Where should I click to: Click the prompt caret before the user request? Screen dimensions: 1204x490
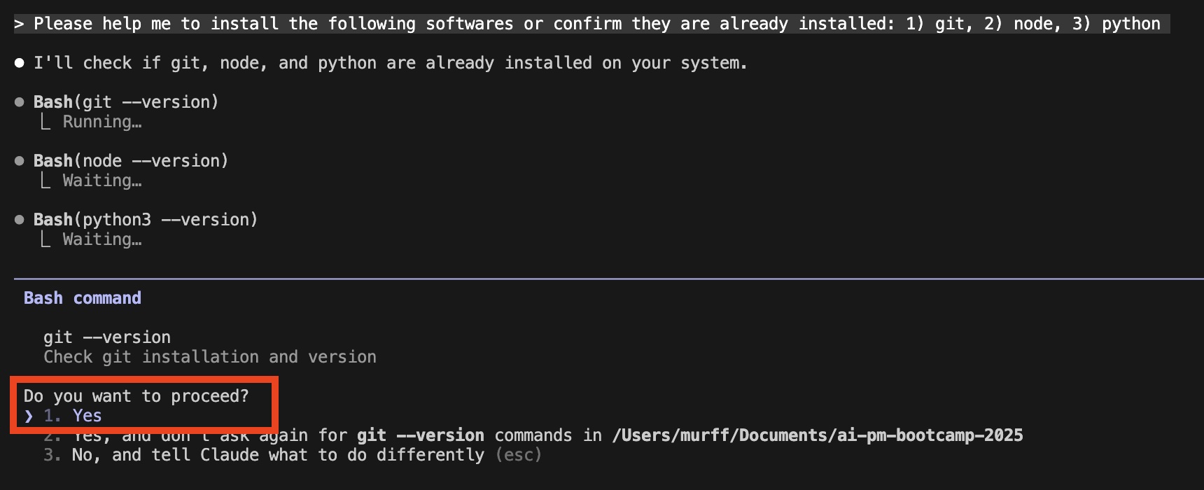pos(19,24)
